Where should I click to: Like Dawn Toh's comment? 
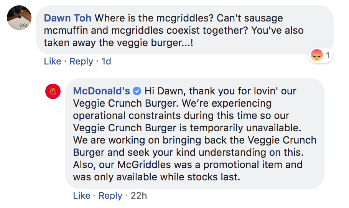click(53, 61)
